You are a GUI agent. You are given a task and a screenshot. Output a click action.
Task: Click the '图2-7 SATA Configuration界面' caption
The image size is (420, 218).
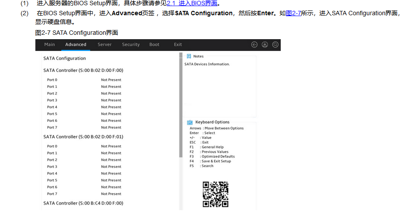pos(76,33)
